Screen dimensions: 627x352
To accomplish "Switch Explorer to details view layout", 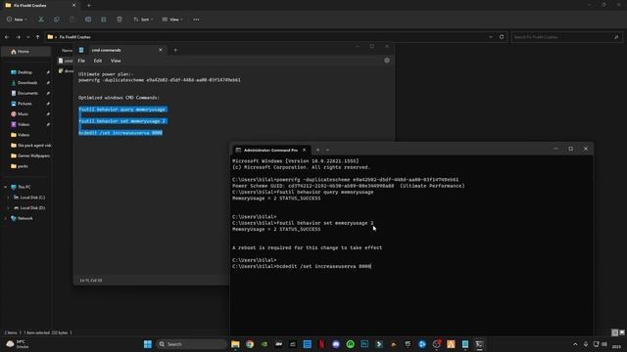I will (x=615, y=332).
